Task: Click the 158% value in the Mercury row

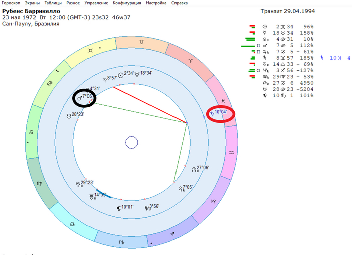Action: point(307,33)
